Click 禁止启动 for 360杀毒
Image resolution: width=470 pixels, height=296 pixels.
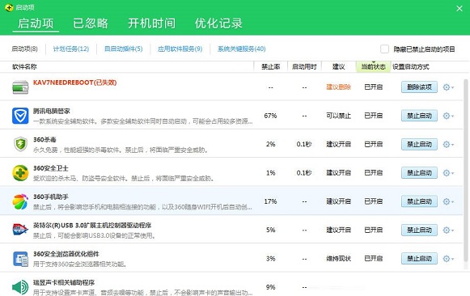(x=419, y=145)
